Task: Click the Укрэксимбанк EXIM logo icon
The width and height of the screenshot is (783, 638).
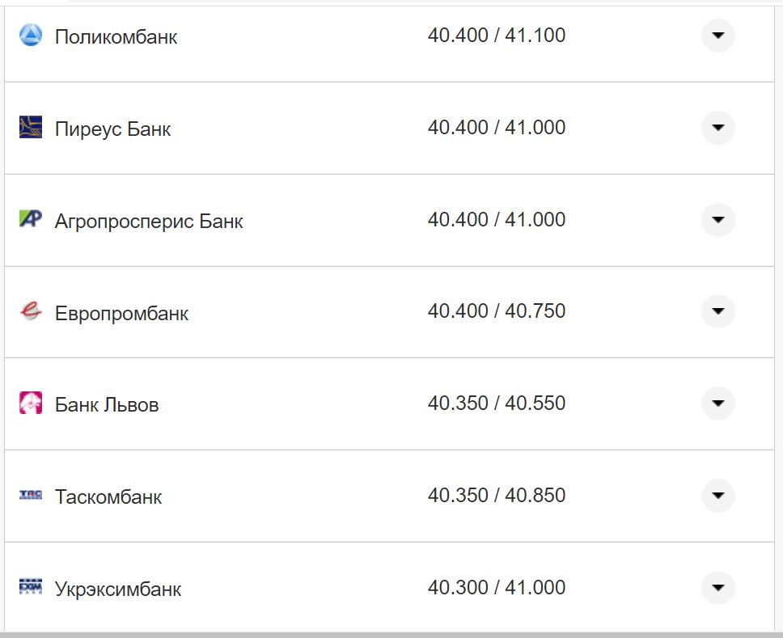Action: [28, 588]
